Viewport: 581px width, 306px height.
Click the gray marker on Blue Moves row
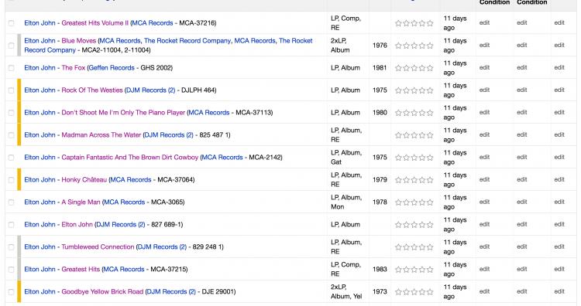19,45
